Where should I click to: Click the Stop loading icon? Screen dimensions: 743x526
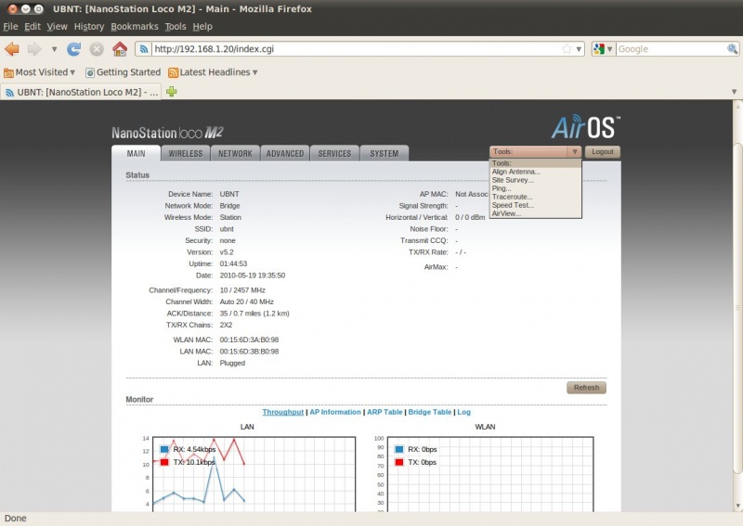click(97, 49)
